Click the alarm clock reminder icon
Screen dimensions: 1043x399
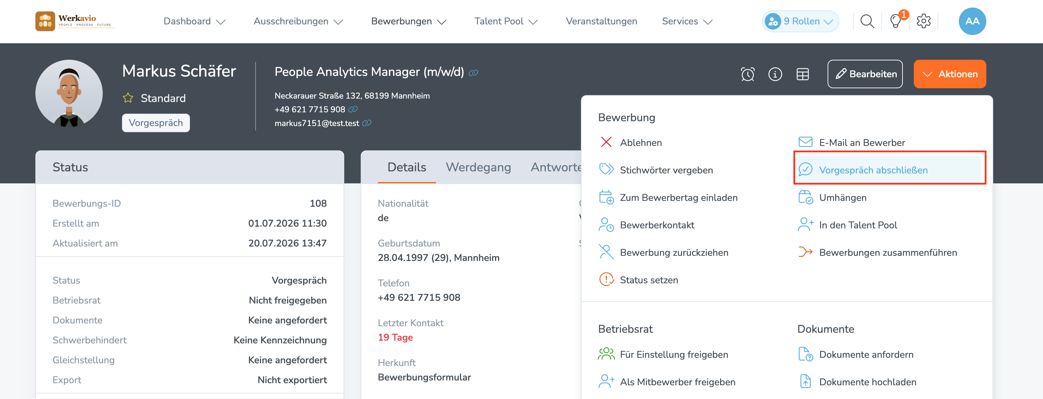[748, 74]
